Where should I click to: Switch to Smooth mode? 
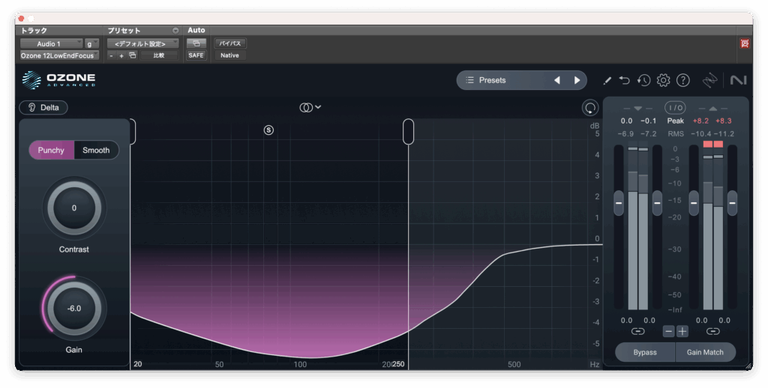96,150
